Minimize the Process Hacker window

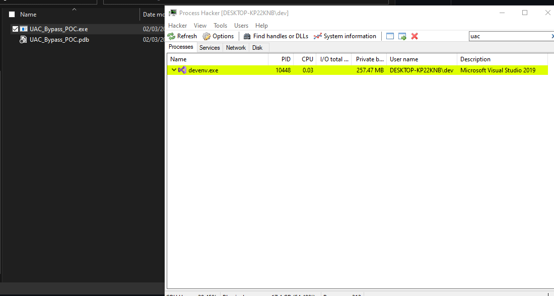tap(502, 13)
